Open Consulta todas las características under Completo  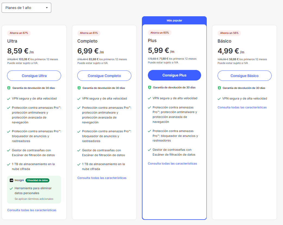click(x=102, y=178)
